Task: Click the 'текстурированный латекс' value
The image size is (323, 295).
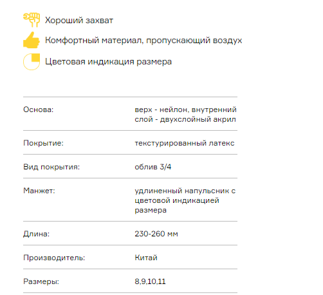Action: [185, 143]
